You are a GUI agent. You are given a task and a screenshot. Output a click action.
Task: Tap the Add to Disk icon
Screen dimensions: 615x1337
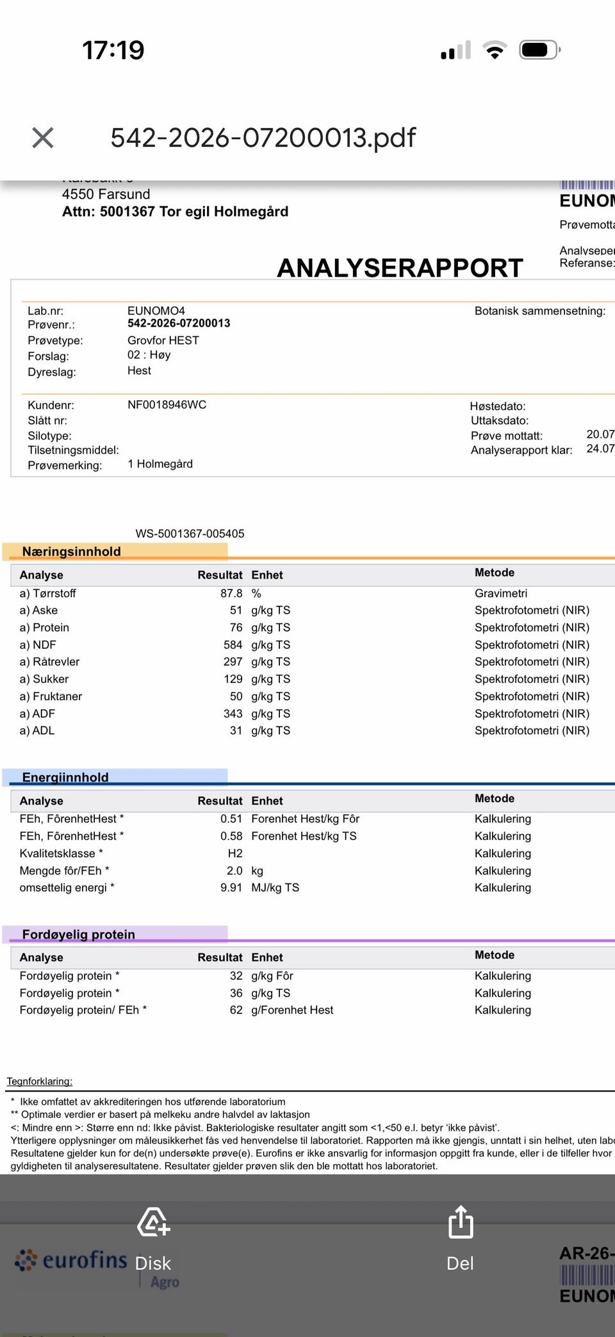coord(153,1221)
